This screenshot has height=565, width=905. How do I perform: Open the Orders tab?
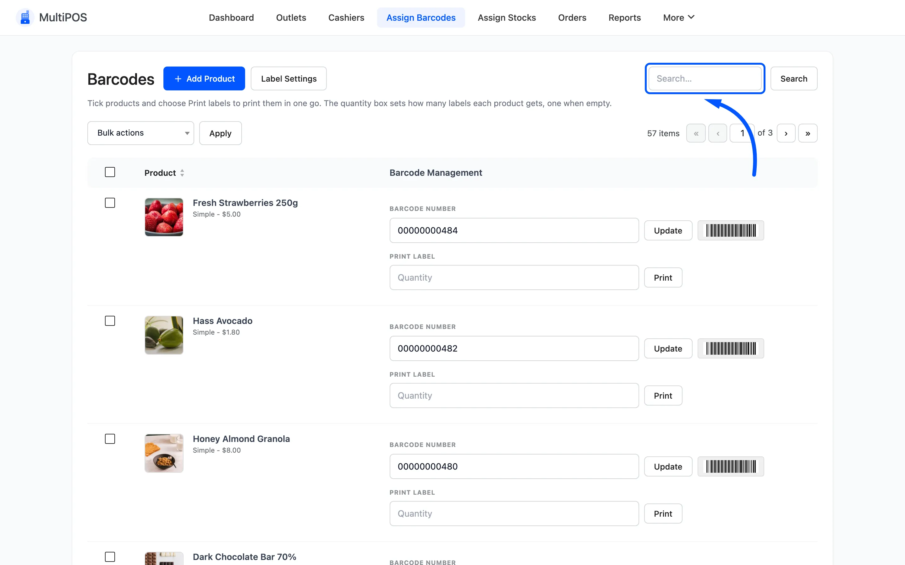572,18
